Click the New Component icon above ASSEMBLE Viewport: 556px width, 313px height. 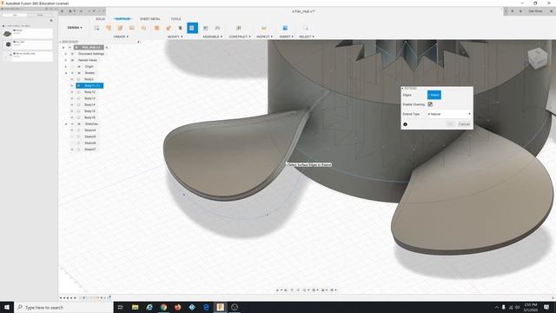pos(205,28)
